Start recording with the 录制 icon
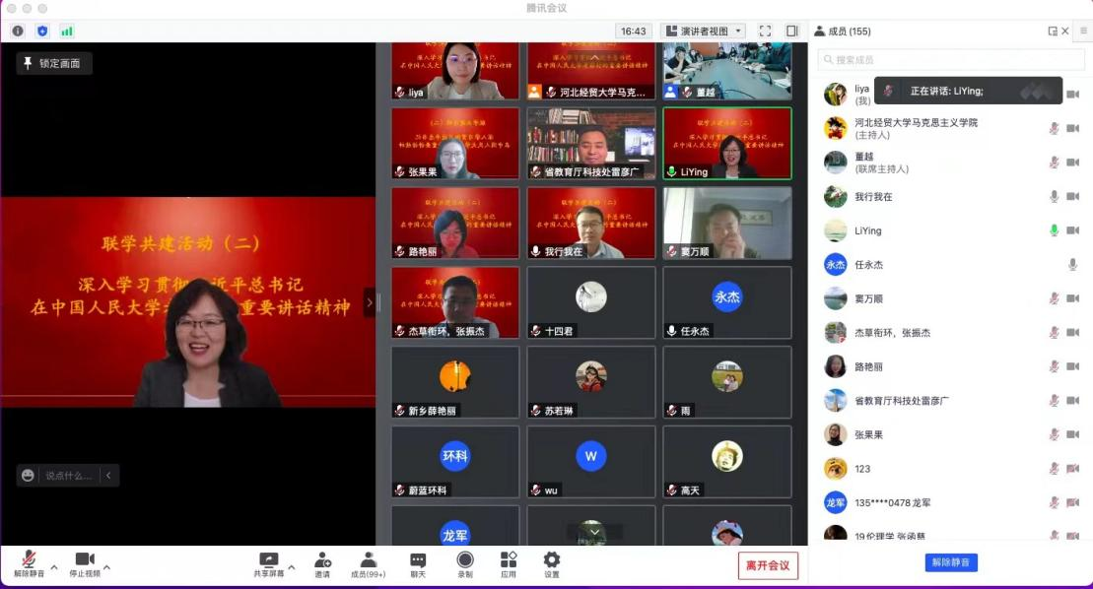Viewport: 1093px width, 589px height. click(465, 561)
